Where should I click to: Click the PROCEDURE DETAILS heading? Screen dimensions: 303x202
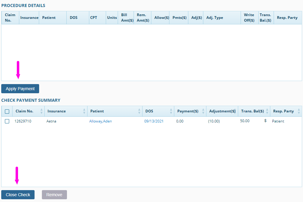[x=23, y=5]
